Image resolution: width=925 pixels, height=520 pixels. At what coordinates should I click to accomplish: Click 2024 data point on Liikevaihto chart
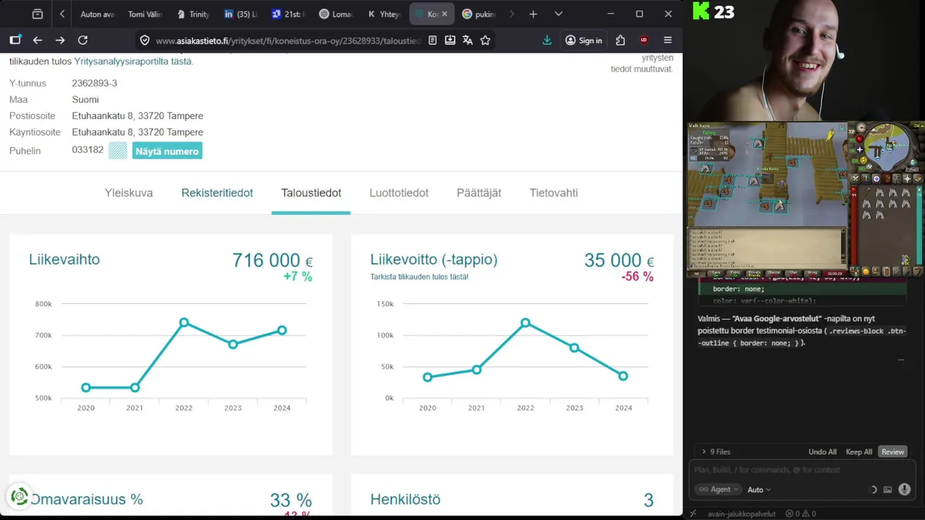pyautogui.click(x=282, y=330)
